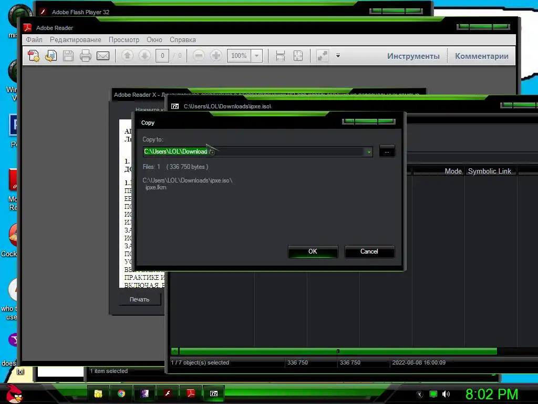Click the 2022-08-08 16:00:09 status text
Screen dimensions: 538x404
(x=419, y=362)
